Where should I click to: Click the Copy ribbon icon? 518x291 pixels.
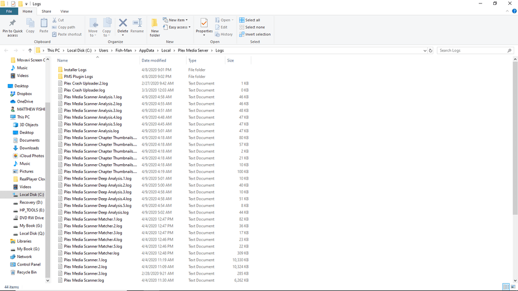tap(30, 26)
